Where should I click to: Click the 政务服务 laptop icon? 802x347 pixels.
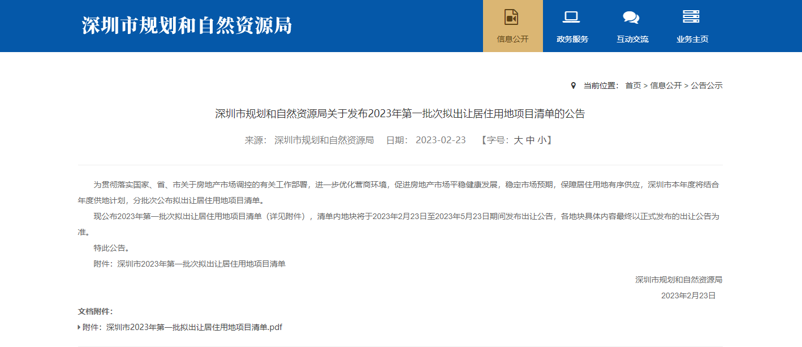pos(571,17)
